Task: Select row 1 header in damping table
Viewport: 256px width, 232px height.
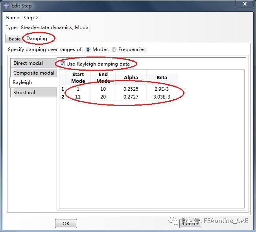Action: (x=63, y=89)
